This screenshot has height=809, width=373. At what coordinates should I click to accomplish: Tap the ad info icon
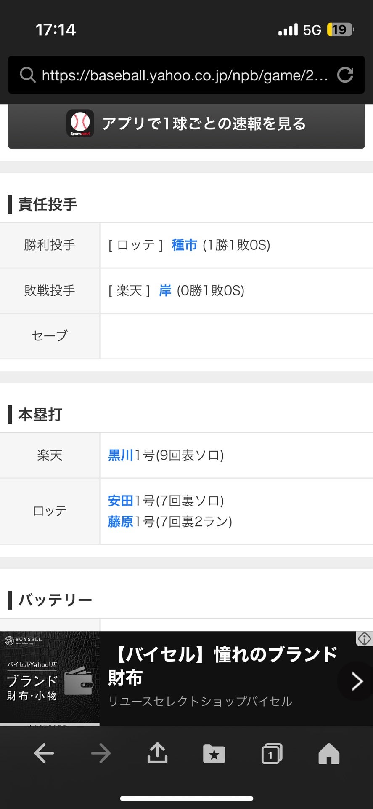point(364,639)
